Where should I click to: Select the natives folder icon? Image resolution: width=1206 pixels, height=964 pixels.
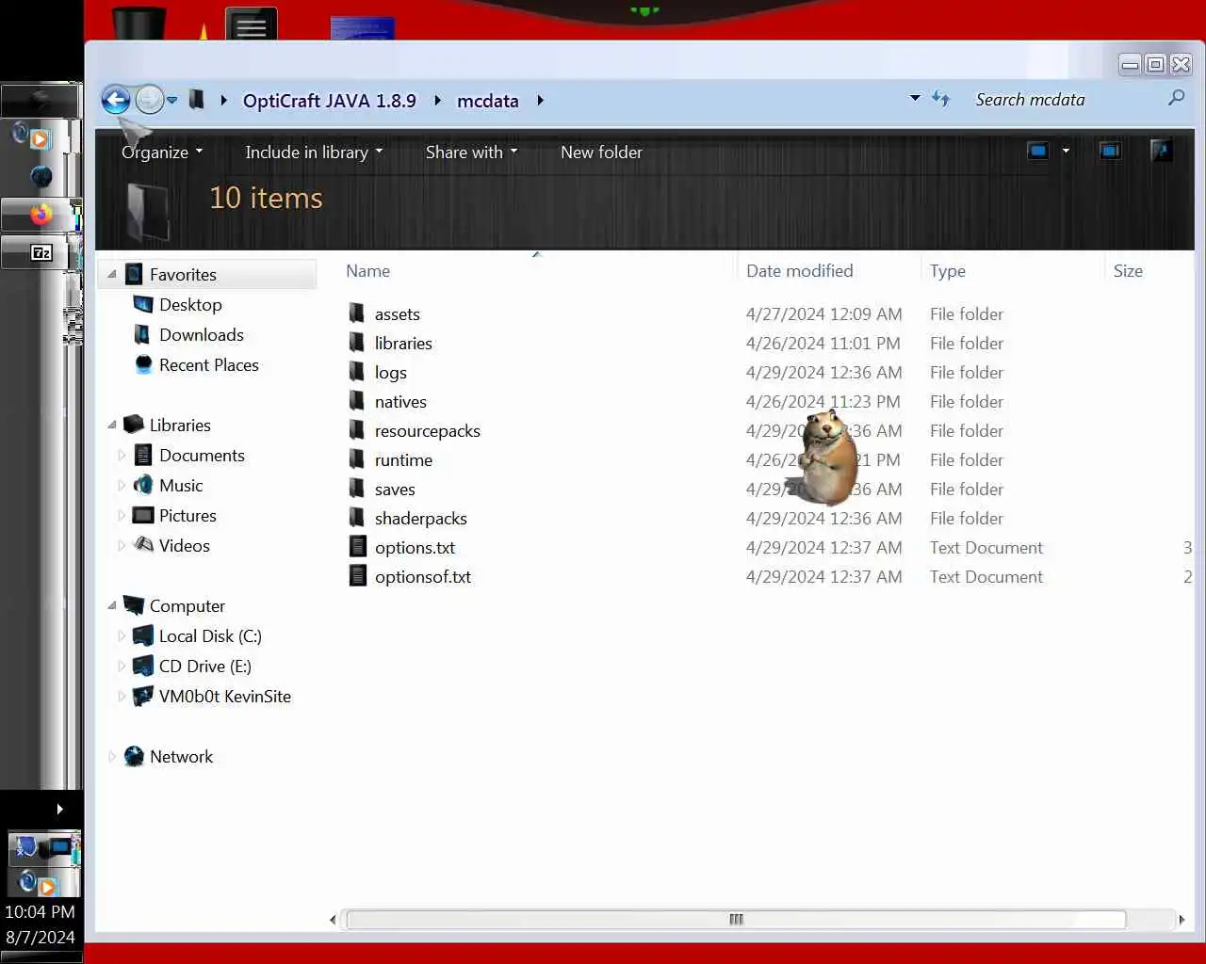click(357, 401)
